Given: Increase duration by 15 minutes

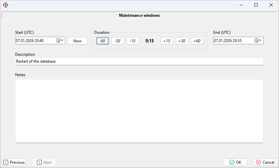Looking at the screenshot, I should (167, 41).
